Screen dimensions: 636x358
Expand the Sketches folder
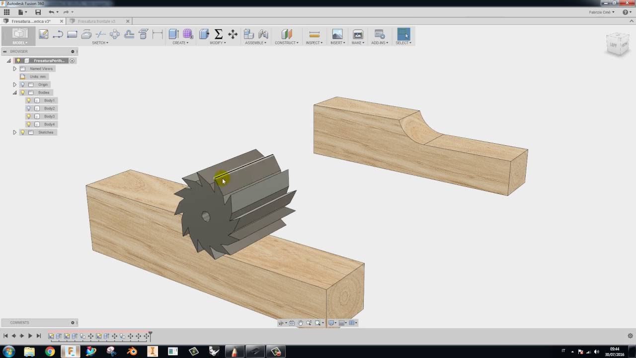click(x=14, y=132)
